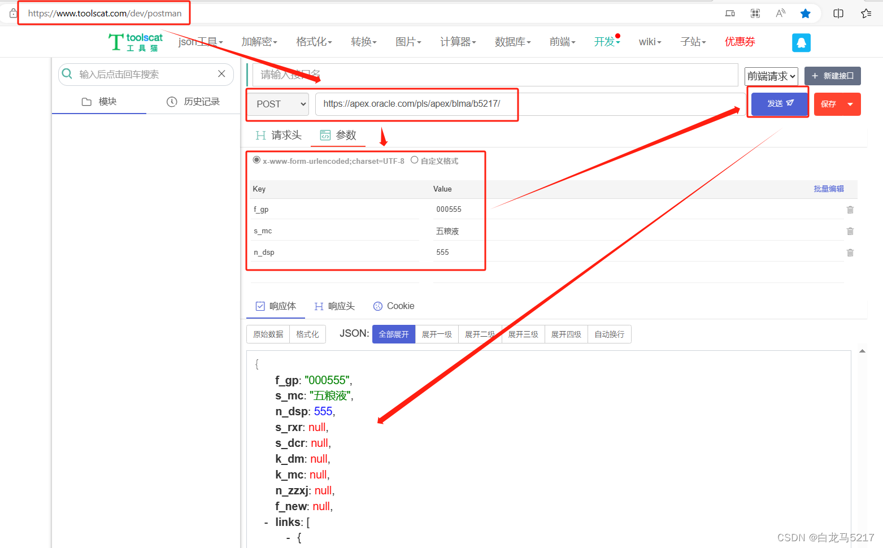The width and height of the screenshot is (883, 548).
Task: Click the blue QQ penguin icon
Action: tap(801, 42)
